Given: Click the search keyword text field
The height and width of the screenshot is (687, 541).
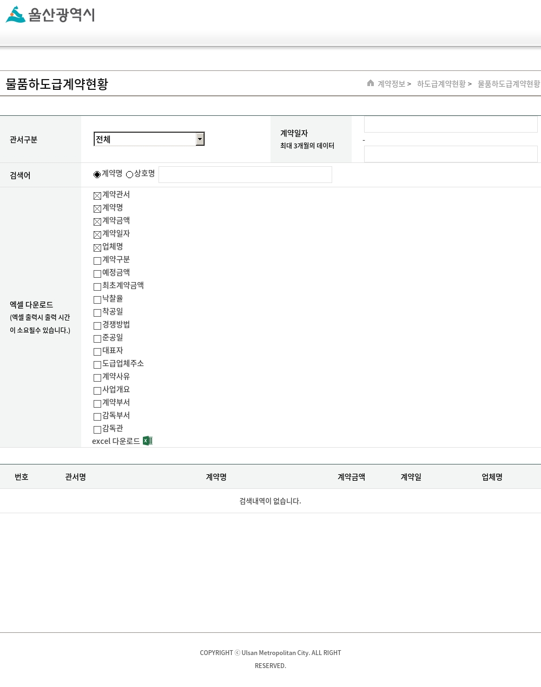Looking at the screenshot, I should click(x=245, y=174).
